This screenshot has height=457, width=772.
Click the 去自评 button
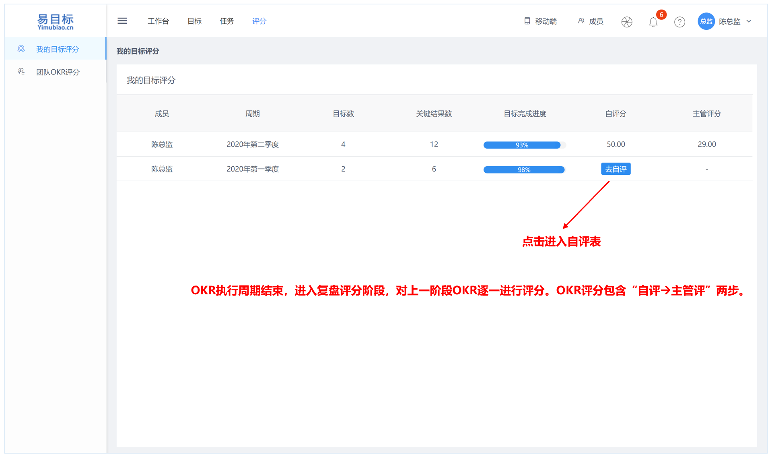point(616,169)
